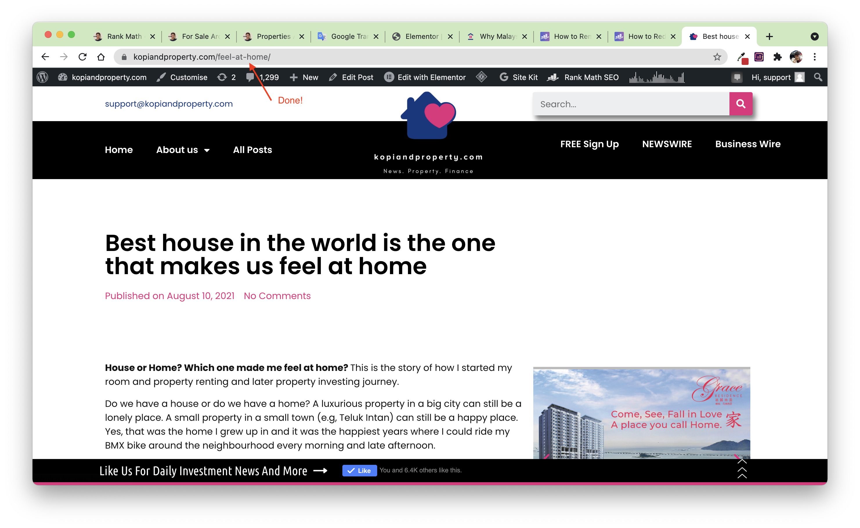The width and height of the screenshot is (860, 528).
Task: Open the comments bubble showing 1,299
Action: tap(263, 77)
